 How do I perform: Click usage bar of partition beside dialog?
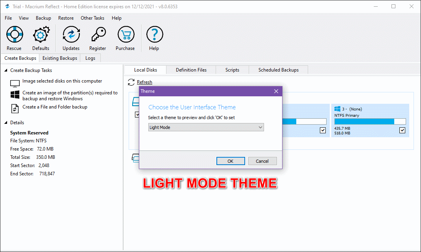(x=304, y=121)
